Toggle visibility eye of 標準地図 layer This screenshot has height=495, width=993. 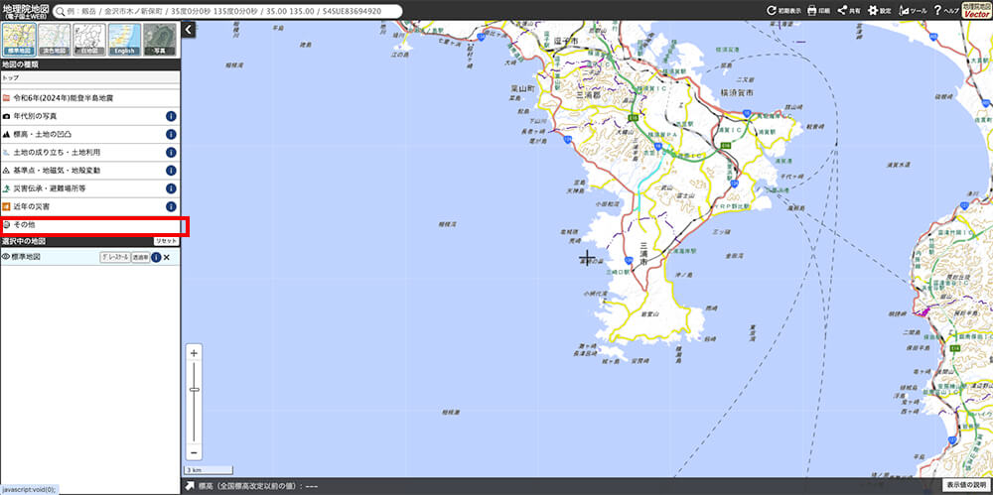6,257
